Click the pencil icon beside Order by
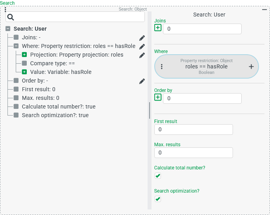 pos(142,81)
